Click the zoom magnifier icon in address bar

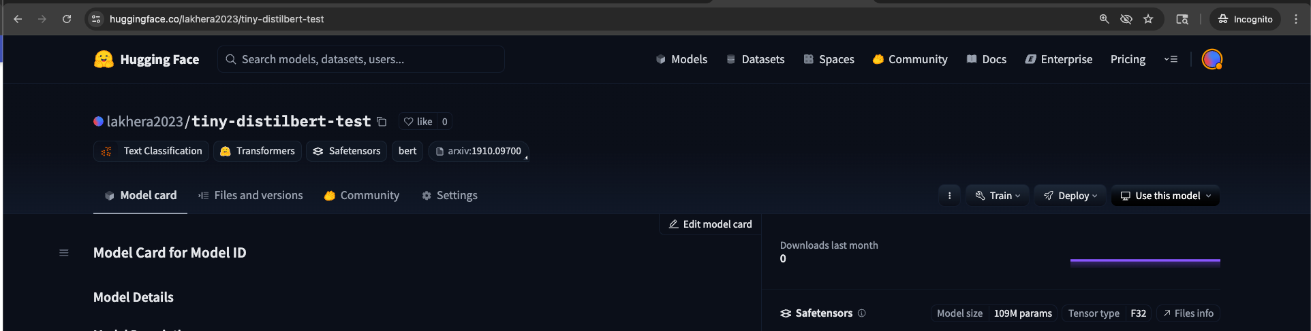pyautogui.click(x=1105, y=19)
